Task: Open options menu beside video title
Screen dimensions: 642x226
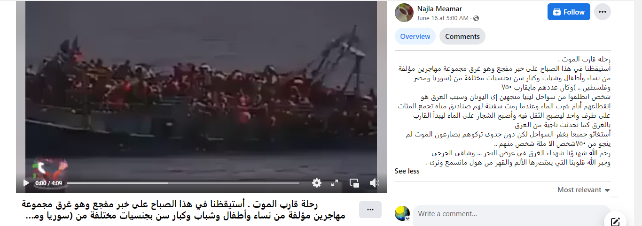Action: [x=370, y=210]
